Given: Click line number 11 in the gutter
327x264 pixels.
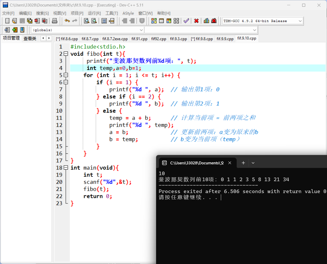Looking at the screenshot, I should pos(59,118).
